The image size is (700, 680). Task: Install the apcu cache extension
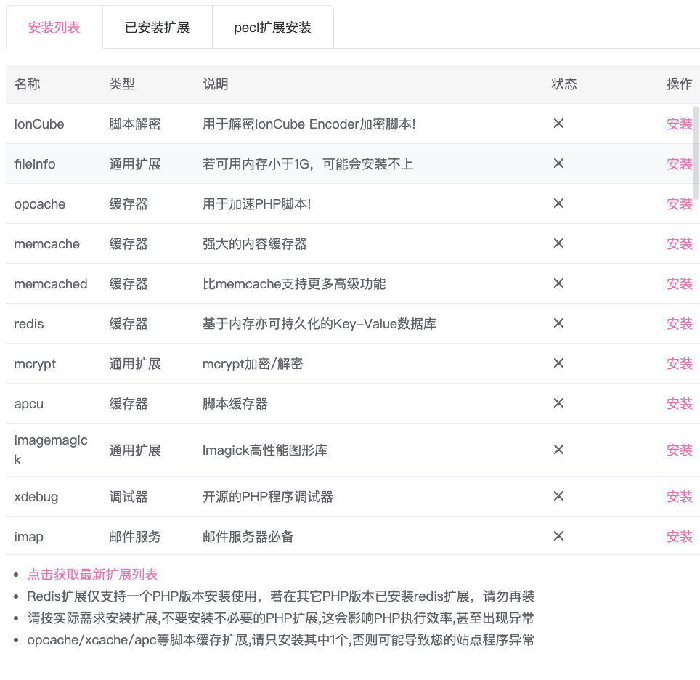(680, 403)
